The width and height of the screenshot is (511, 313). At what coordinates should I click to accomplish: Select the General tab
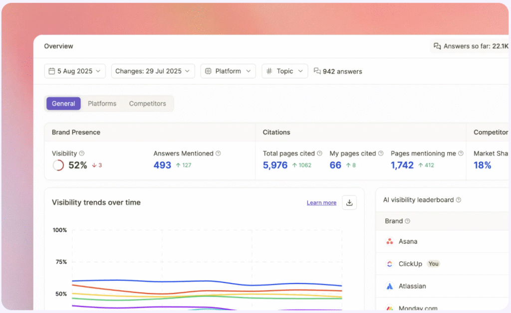pyautogui.click(x=63, y=103)
